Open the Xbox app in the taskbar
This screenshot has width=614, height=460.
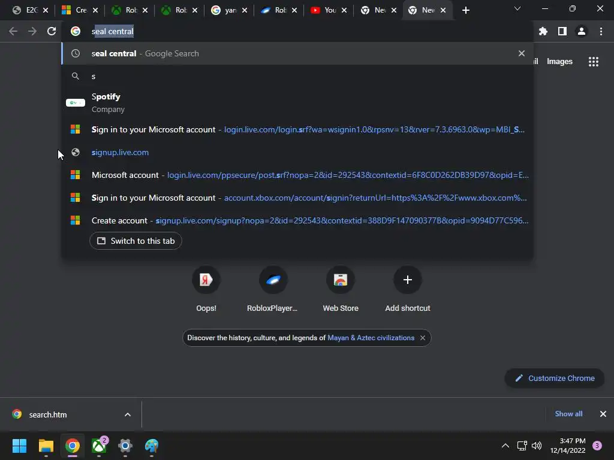(x=99, y=446)
